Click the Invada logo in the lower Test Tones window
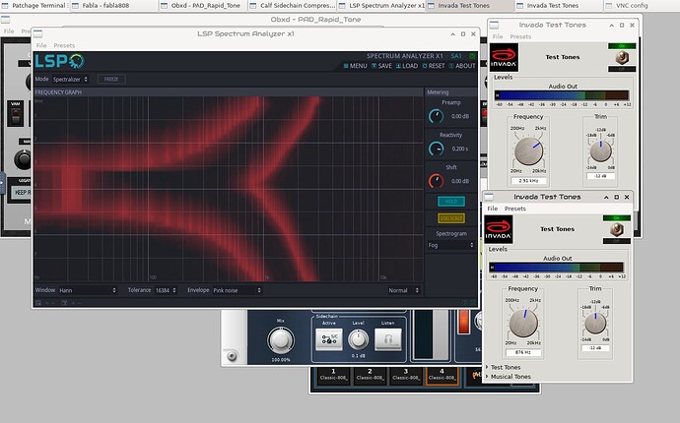680x423 pixels. point(499,229)
